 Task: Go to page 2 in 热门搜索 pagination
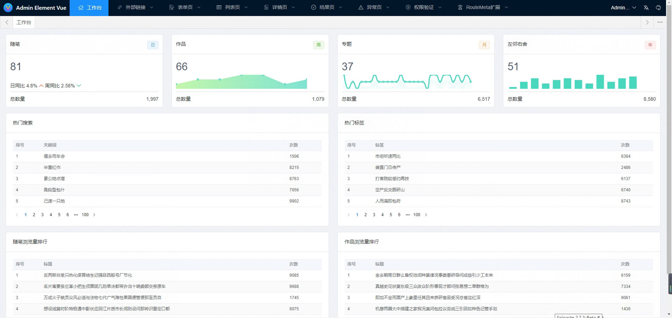pos(34,215)
